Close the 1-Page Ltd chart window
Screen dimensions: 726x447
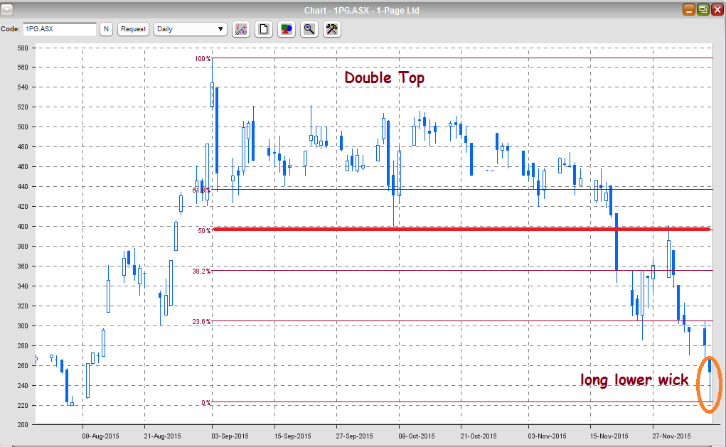(x=717, y=10)
